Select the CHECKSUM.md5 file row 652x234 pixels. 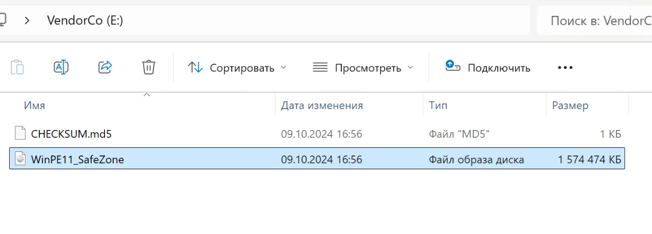point(317,134)
